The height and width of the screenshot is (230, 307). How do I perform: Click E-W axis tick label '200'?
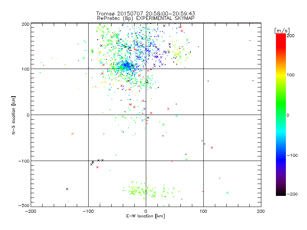pyautogui.click(x=261, y=211)
